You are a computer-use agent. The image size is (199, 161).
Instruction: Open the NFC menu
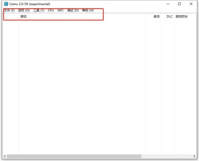tap(60, 10)
